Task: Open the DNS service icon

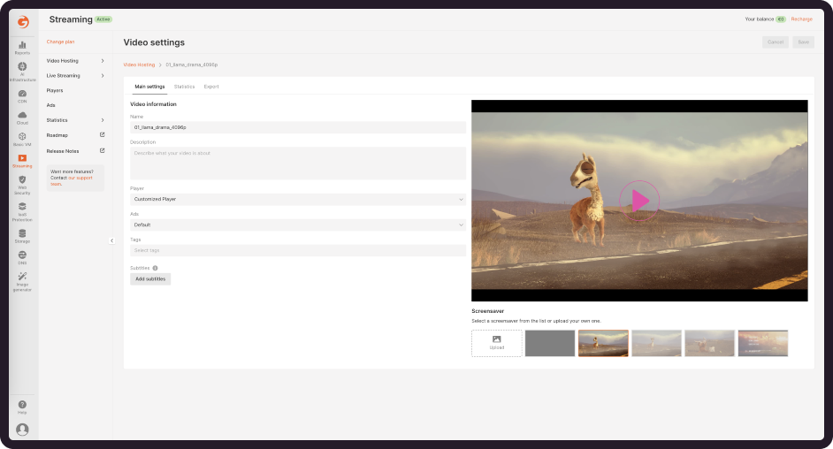Action: [22, 255]
